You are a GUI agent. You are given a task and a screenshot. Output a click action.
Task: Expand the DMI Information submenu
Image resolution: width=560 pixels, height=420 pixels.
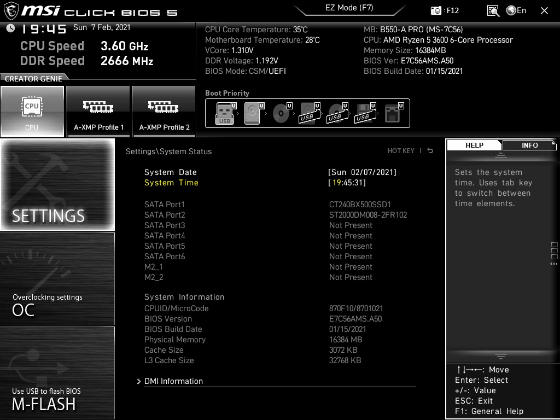pyautogui.click(x=173, y=381)
